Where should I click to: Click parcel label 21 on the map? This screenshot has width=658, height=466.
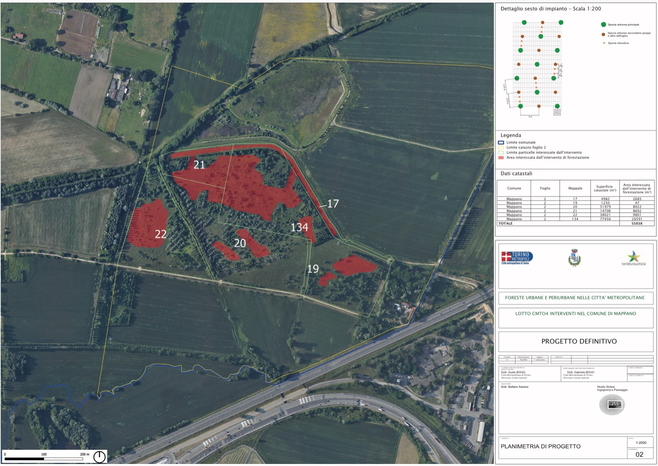(x=199, y=165)
